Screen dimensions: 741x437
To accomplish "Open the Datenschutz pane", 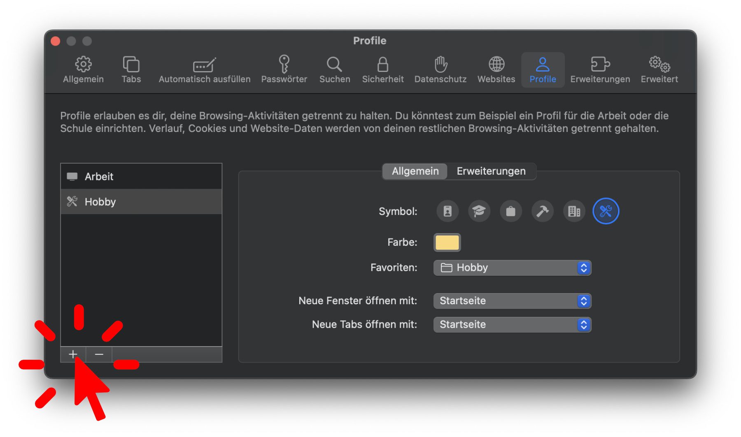I will click(440, 70).
